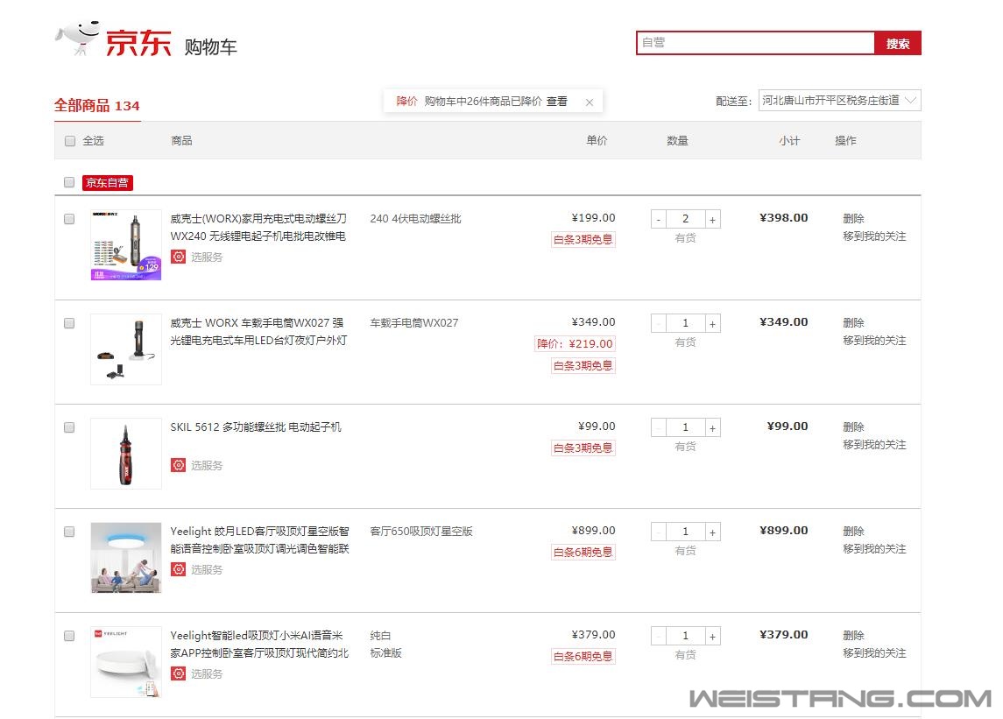Open the SKIL 5612 多功能螺丝批 product title
Image resolution: width=1003 pixels, height=719 pixels.
point(256,426)
